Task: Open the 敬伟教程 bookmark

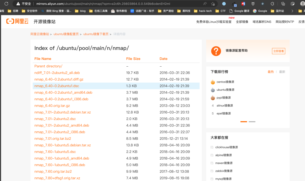Action: [119, 11]
